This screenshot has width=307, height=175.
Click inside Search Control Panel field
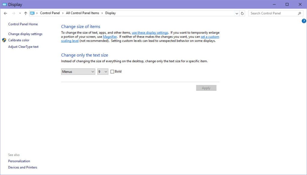click(273, 13)
